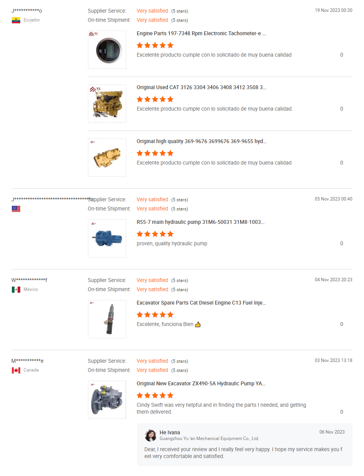Click He Ivana's profile avatar

[x=150, y=435]
